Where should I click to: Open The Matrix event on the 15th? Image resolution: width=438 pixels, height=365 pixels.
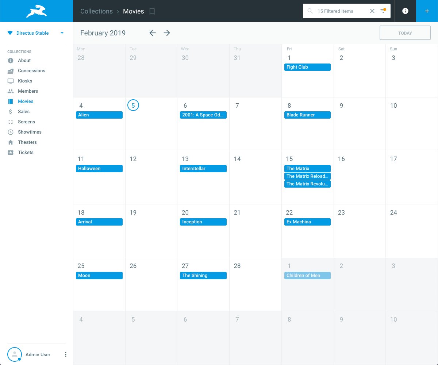(x=307, y=169)
